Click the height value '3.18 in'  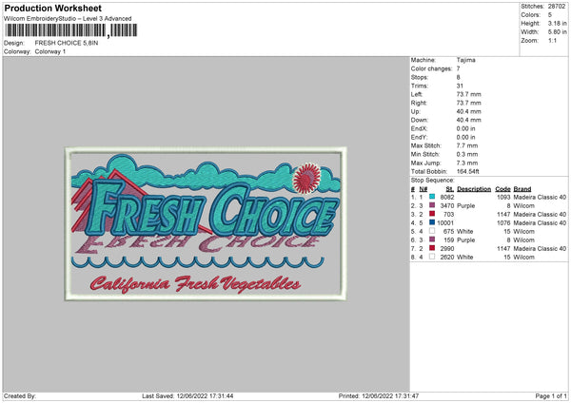[x=557, y=23]
